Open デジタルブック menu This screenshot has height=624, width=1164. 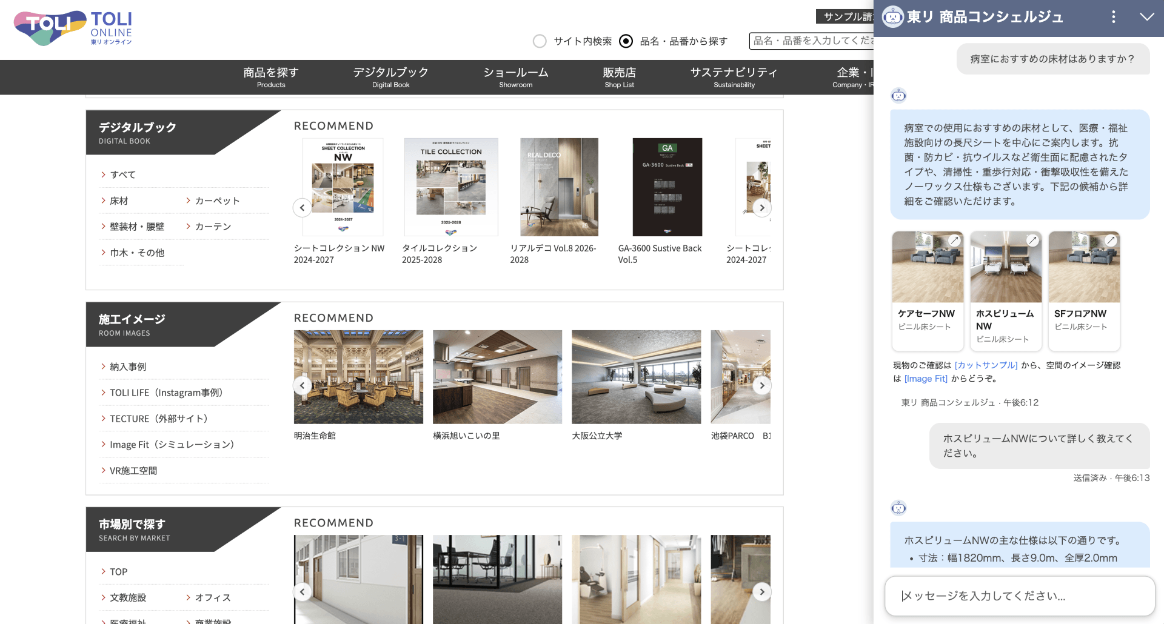click(x=391, y=77)
